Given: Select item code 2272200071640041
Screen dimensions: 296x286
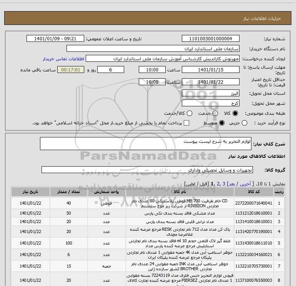Looking at the screenshot, I should click(254, 203).
